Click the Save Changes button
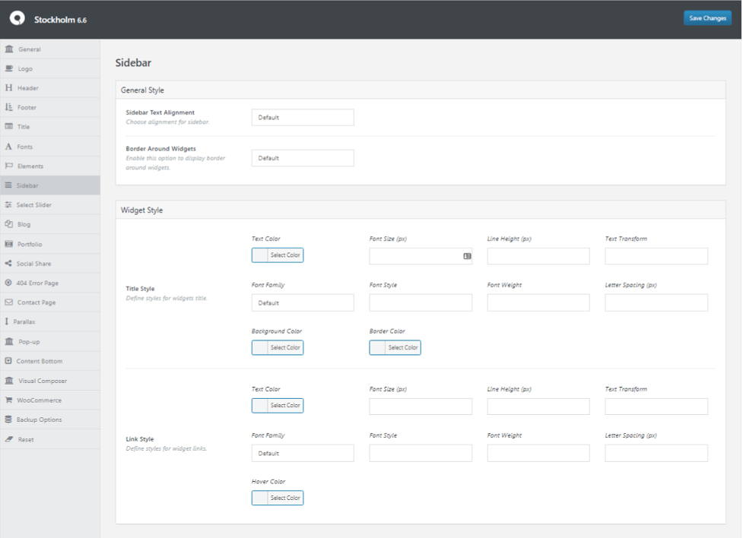The image size is (743, 538). [x=707, y=18]
